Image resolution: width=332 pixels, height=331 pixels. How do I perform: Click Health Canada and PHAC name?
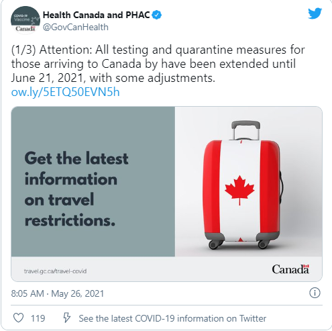coord(96,15)
